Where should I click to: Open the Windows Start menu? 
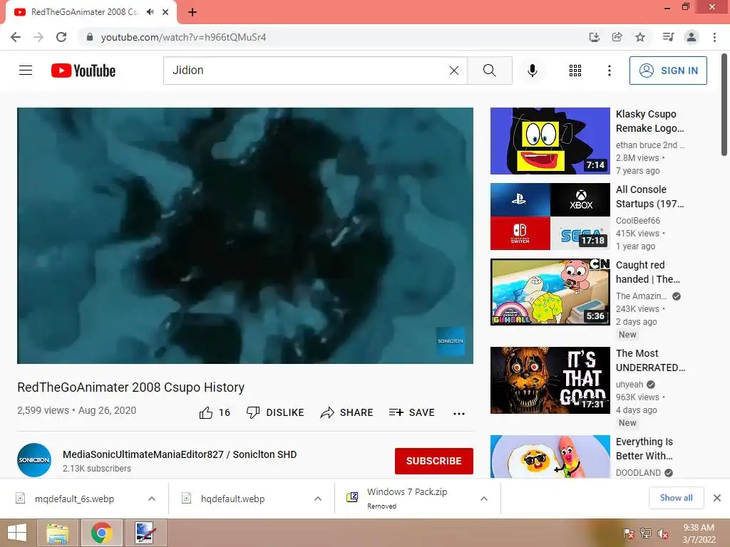[17, 533]
